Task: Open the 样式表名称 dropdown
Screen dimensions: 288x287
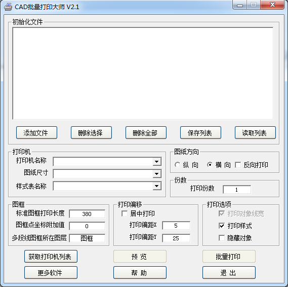Action: click(157, 186)
